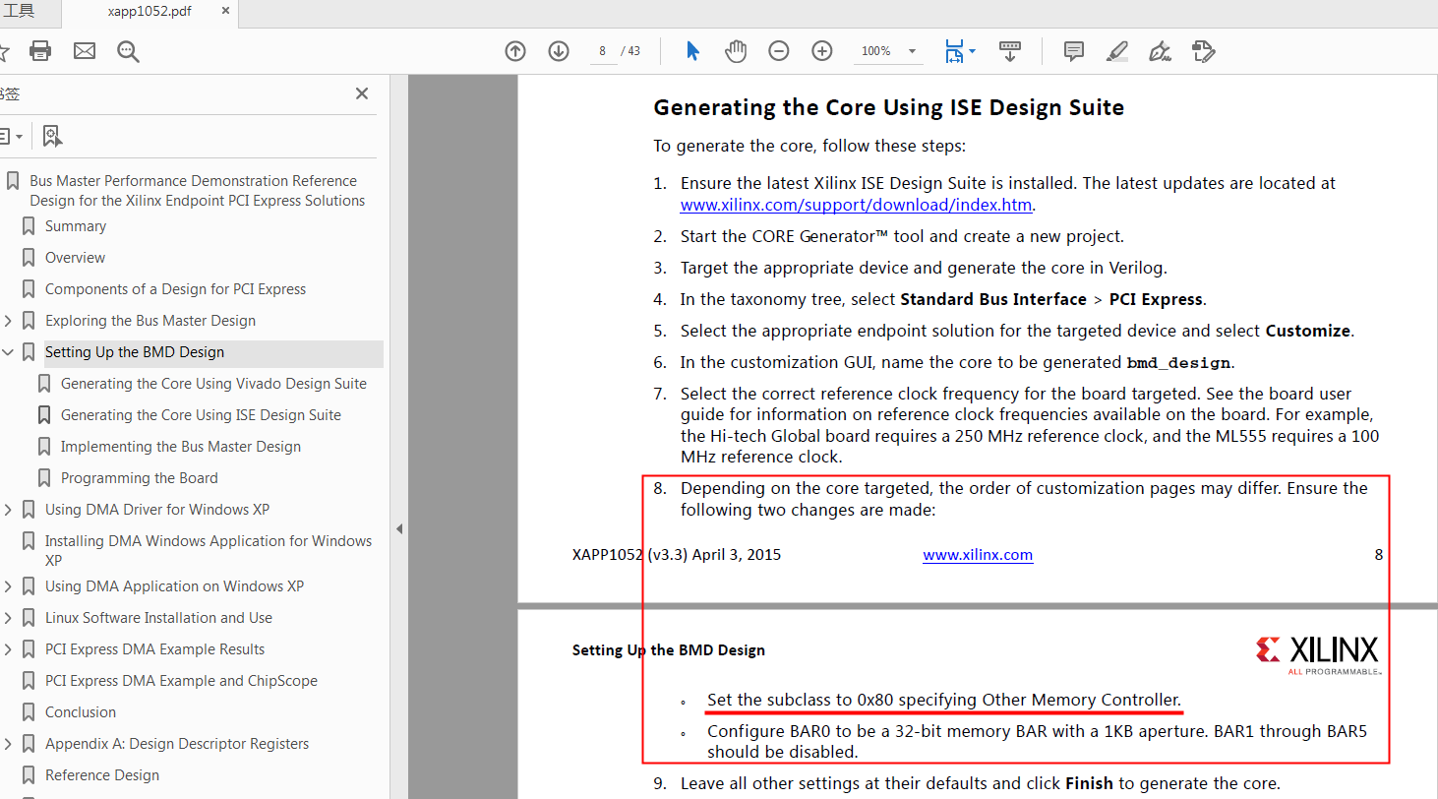Click the print icon in the toolbar

click(40, 51)
